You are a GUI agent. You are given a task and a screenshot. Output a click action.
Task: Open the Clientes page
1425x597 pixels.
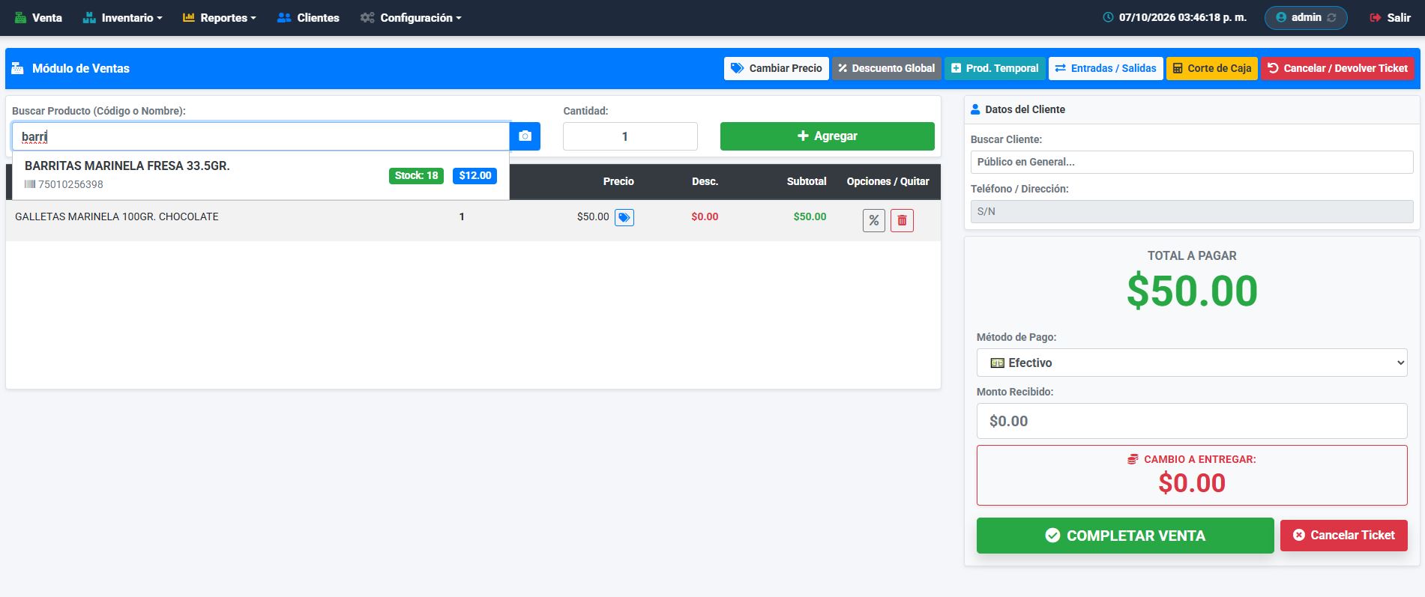pyautogui.click(x=308, y=17)
